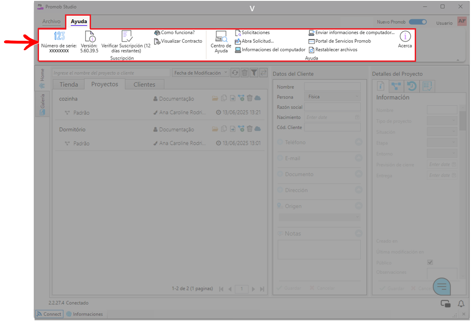The height and width of the screenshot is (323, 473).
Task: Select the Ayuda ribbon tab
Action: 79,22
